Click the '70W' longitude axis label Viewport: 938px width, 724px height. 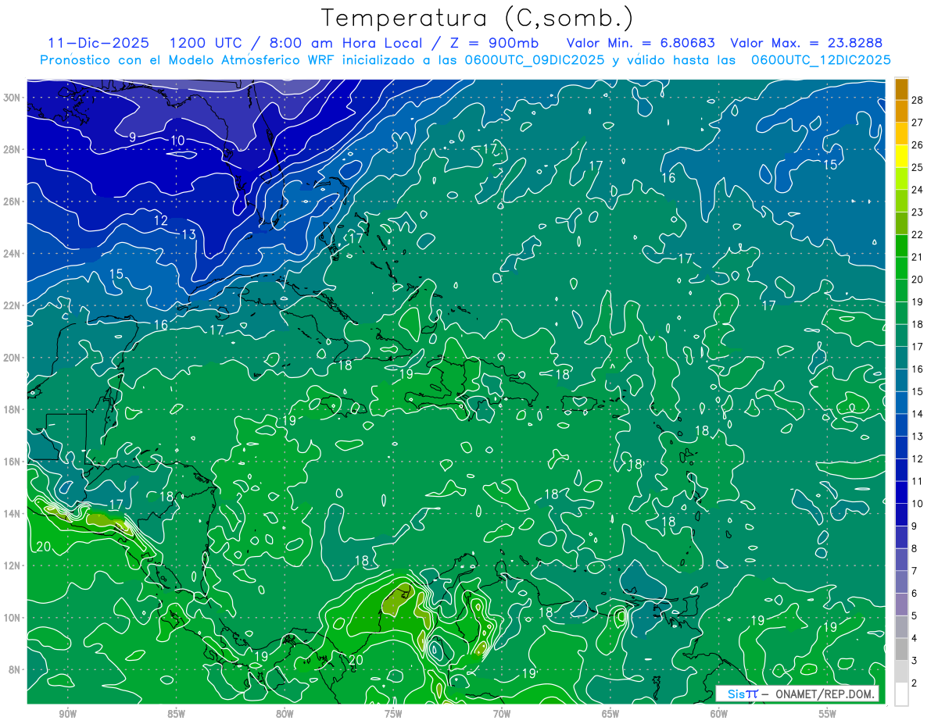tap(502, 714)
